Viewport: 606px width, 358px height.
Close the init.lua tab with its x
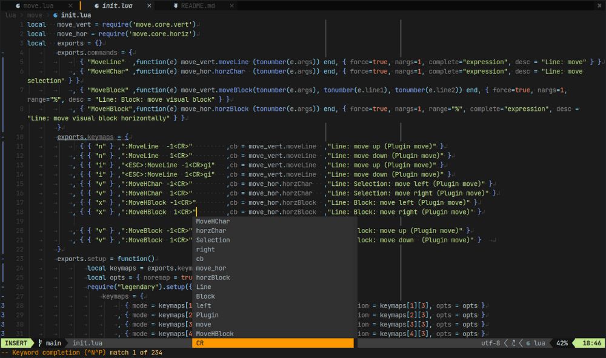[x=149, y=6]
